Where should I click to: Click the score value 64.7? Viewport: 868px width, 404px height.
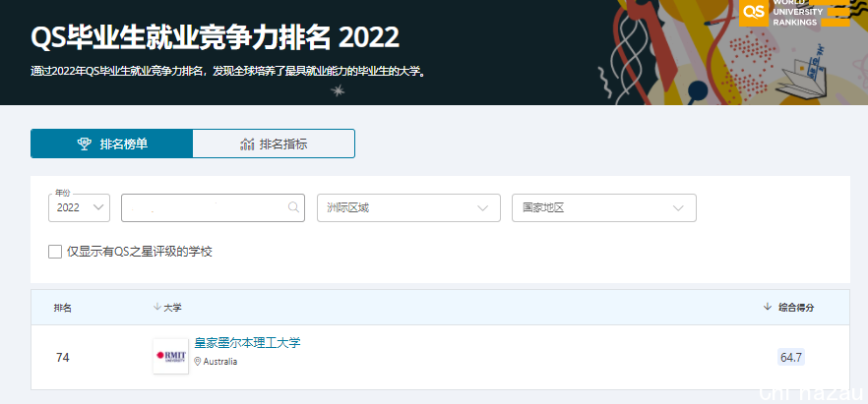coord(791,358)
